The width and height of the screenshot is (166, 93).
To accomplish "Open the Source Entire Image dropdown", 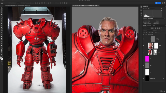I will (x=156, y=18).
